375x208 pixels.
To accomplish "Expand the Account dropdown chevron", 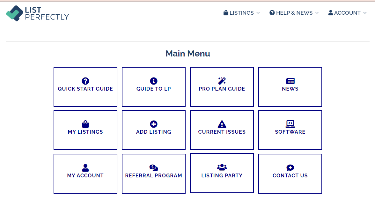I will (365, 13).
